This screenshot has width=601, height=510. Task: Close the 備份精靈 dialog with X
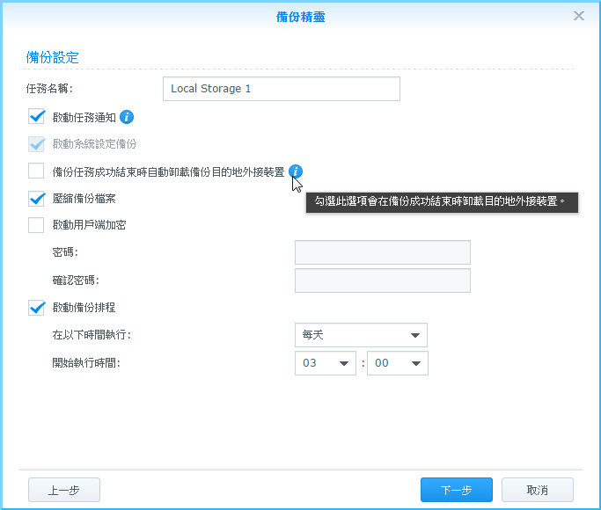click(578, 16)
